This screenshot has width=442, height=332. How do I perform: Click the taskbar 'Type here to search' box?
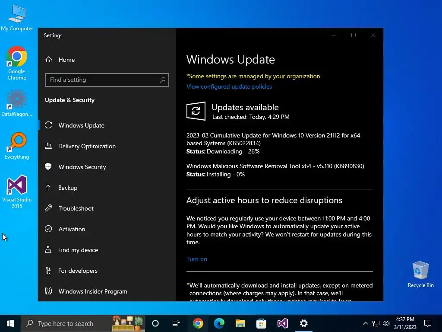click(x=83, y=323)
